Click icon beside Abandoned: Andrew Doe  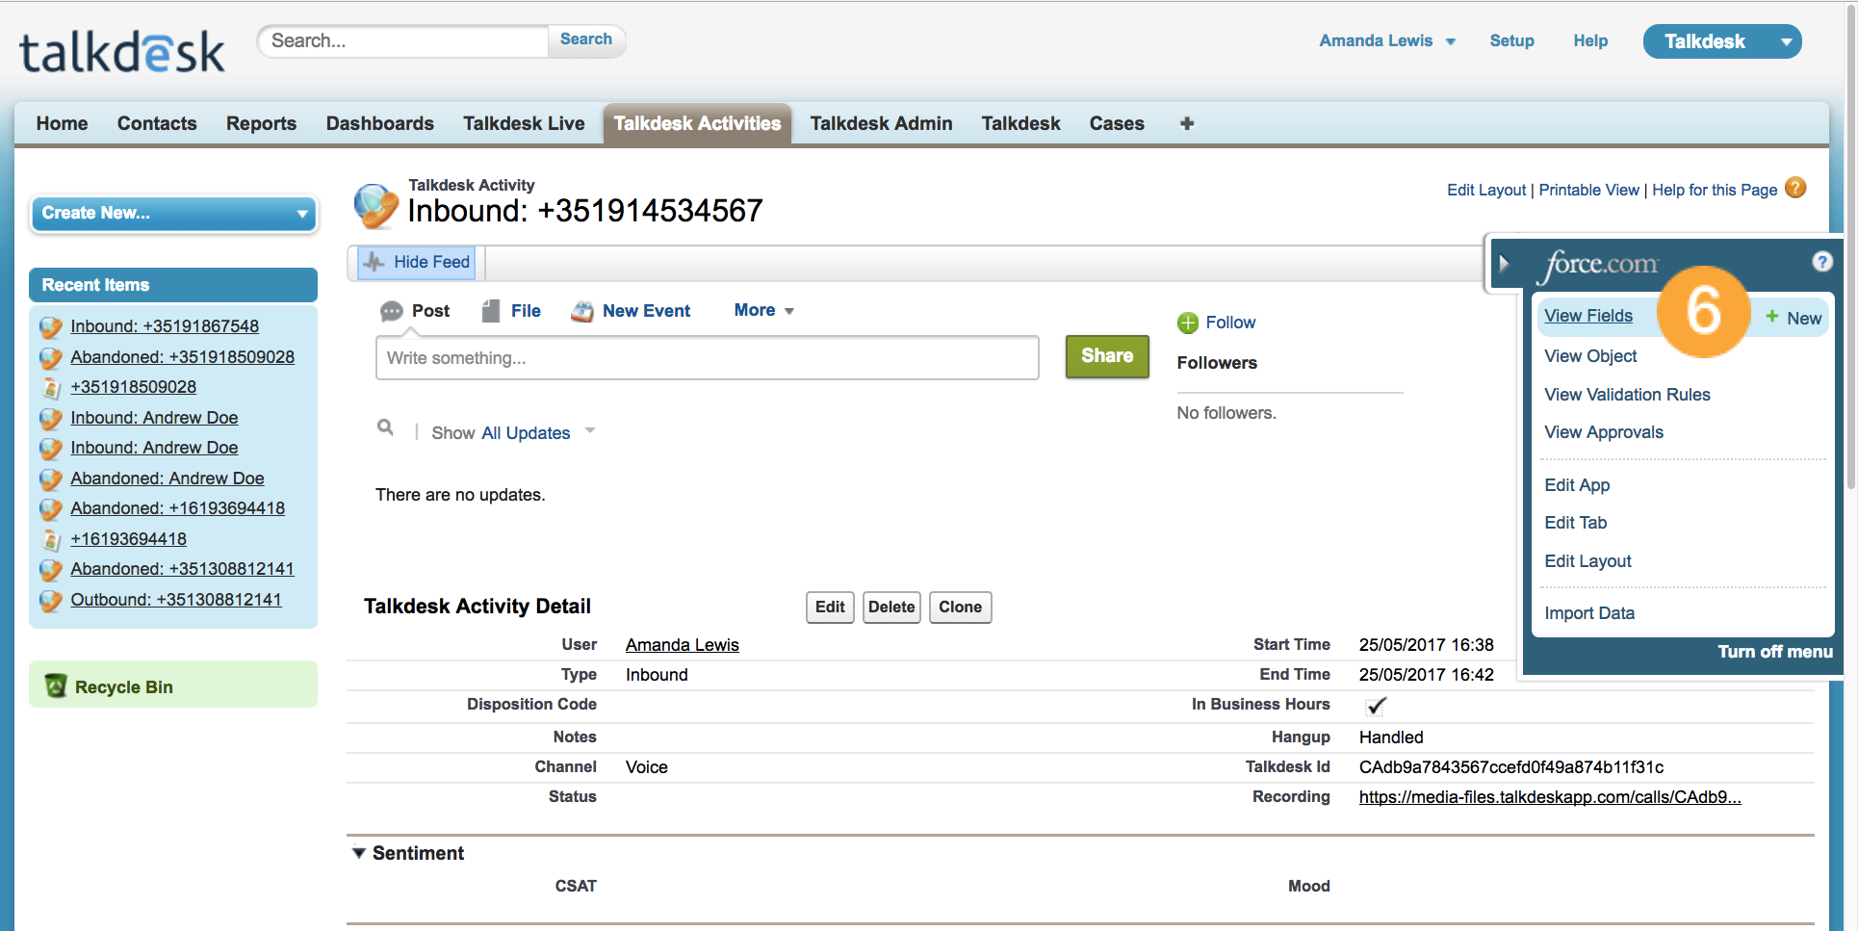coord(51,479)
